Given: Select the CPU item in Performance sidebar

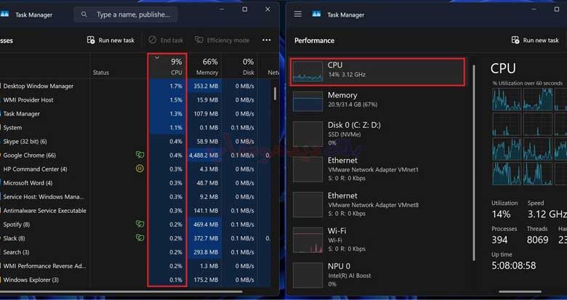Looking at the screenshot, I should pyautogui.click(x=377, y=72).
